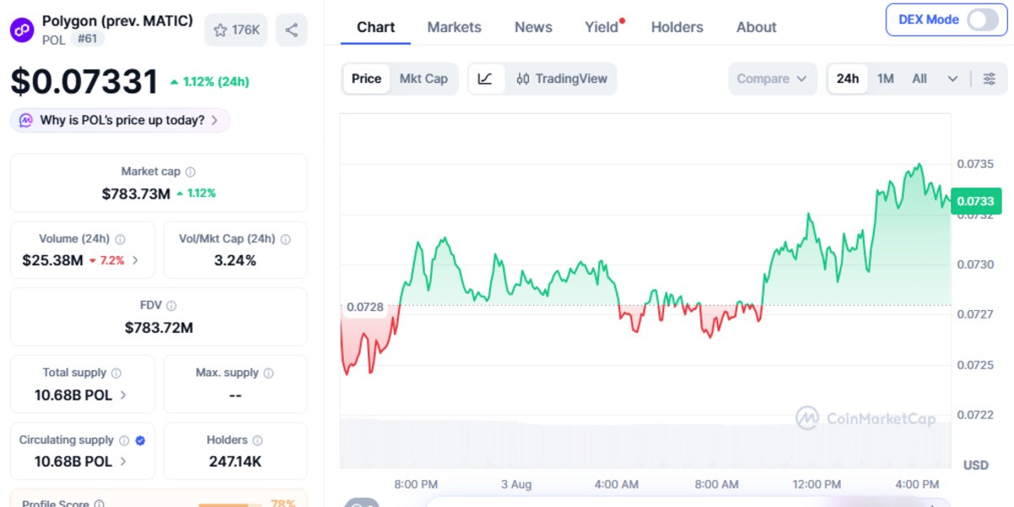Viewport: 1014px width, 507px height.
Task: Expand Volume (24h) details chevron
Action: (x=135, y=260)
